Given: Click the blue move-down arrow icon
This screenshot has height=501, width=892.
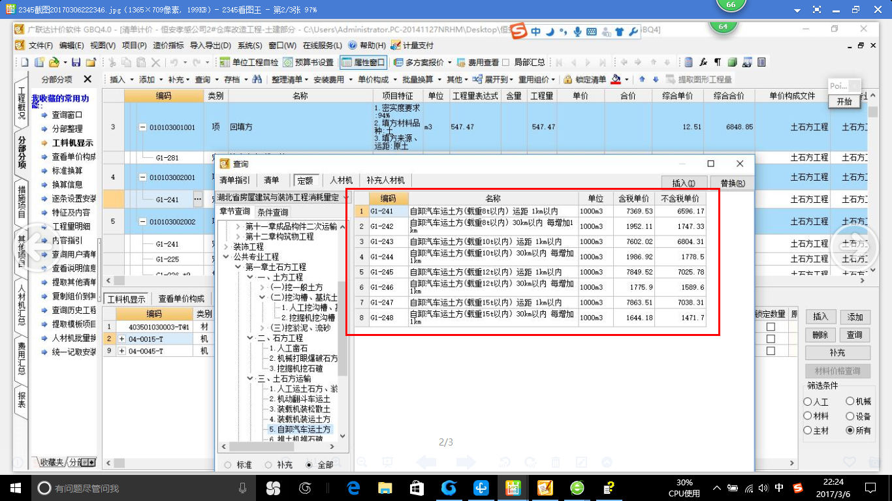Looking at the screenshot, I should click(x=655, y=79).
